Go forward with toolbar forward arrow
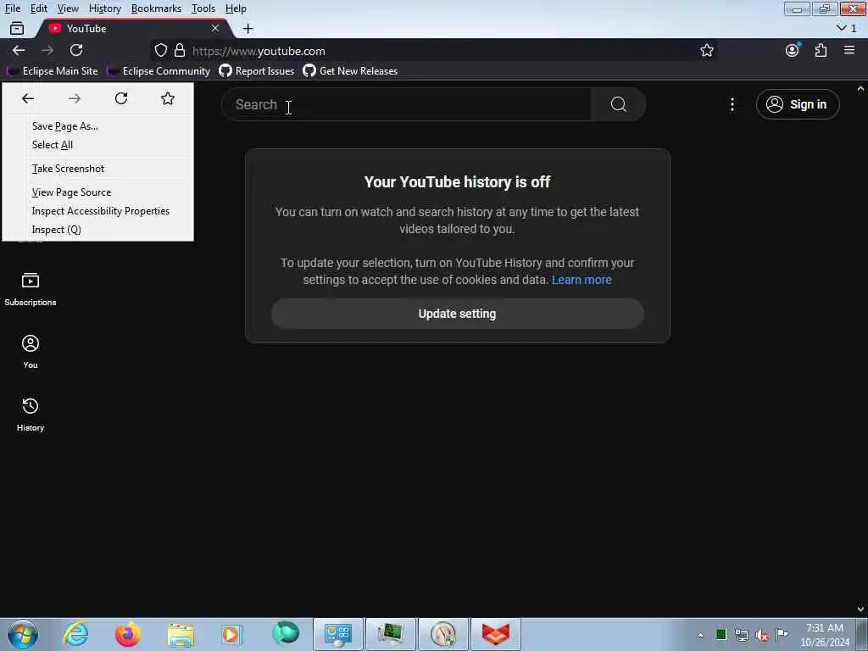Screen dimensions: 868x651 47,50
